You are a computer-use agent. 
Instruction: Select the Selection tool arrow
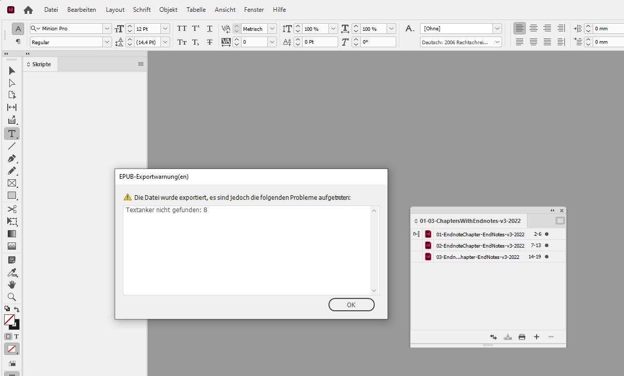click(12, 70)
